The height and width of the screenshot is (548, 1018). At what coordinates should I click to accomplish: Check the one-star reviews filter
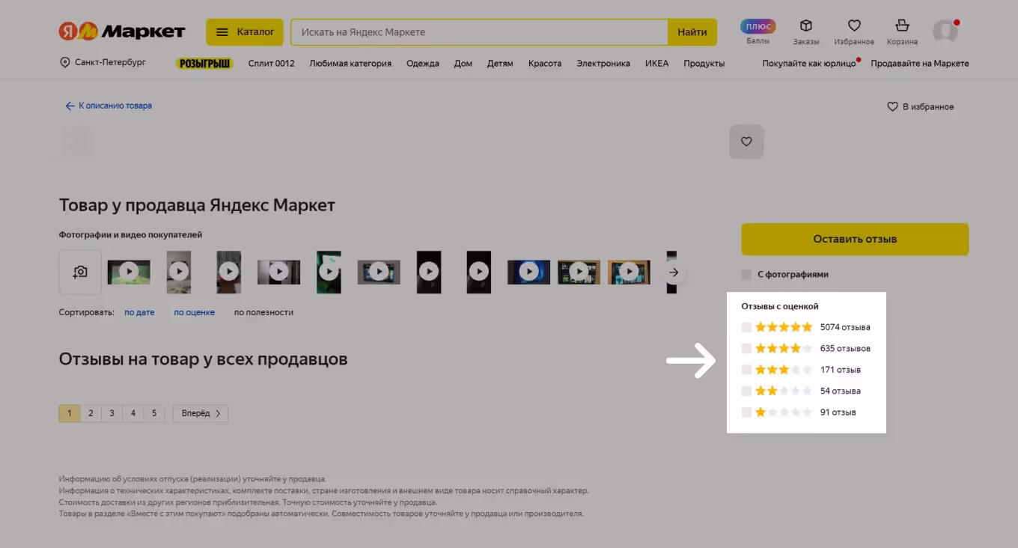click(746, 412)
